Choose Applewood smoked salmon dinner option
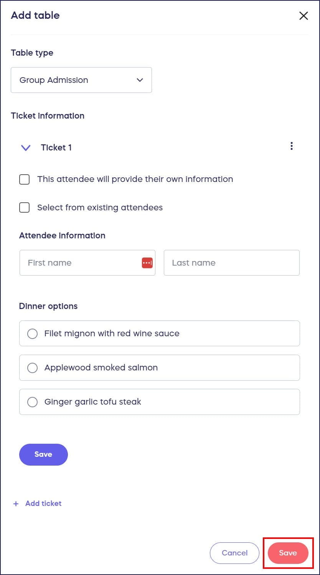This screenshot has width=320, height=575. 33,368
